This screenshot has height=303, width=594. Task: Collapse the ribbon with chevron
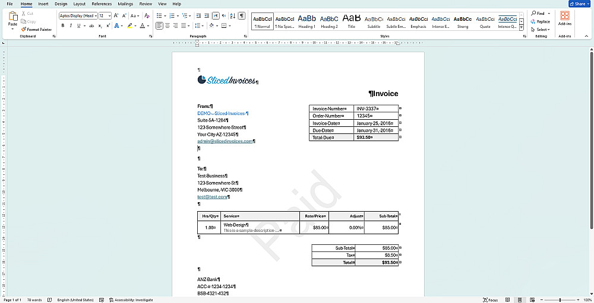tap(586, 36)
